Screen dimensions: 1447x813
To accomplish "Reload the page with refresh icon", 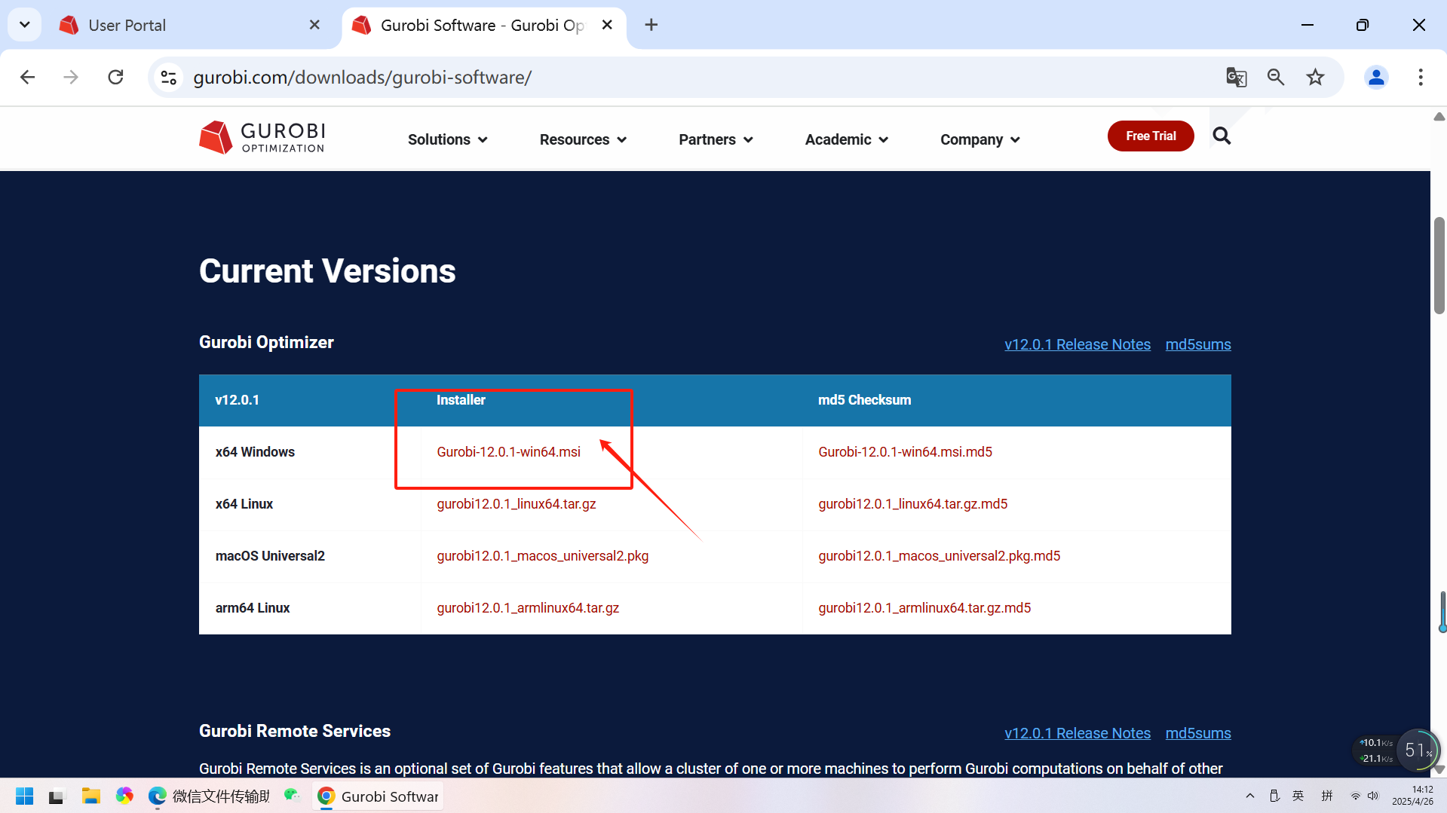I will point(115,77).
